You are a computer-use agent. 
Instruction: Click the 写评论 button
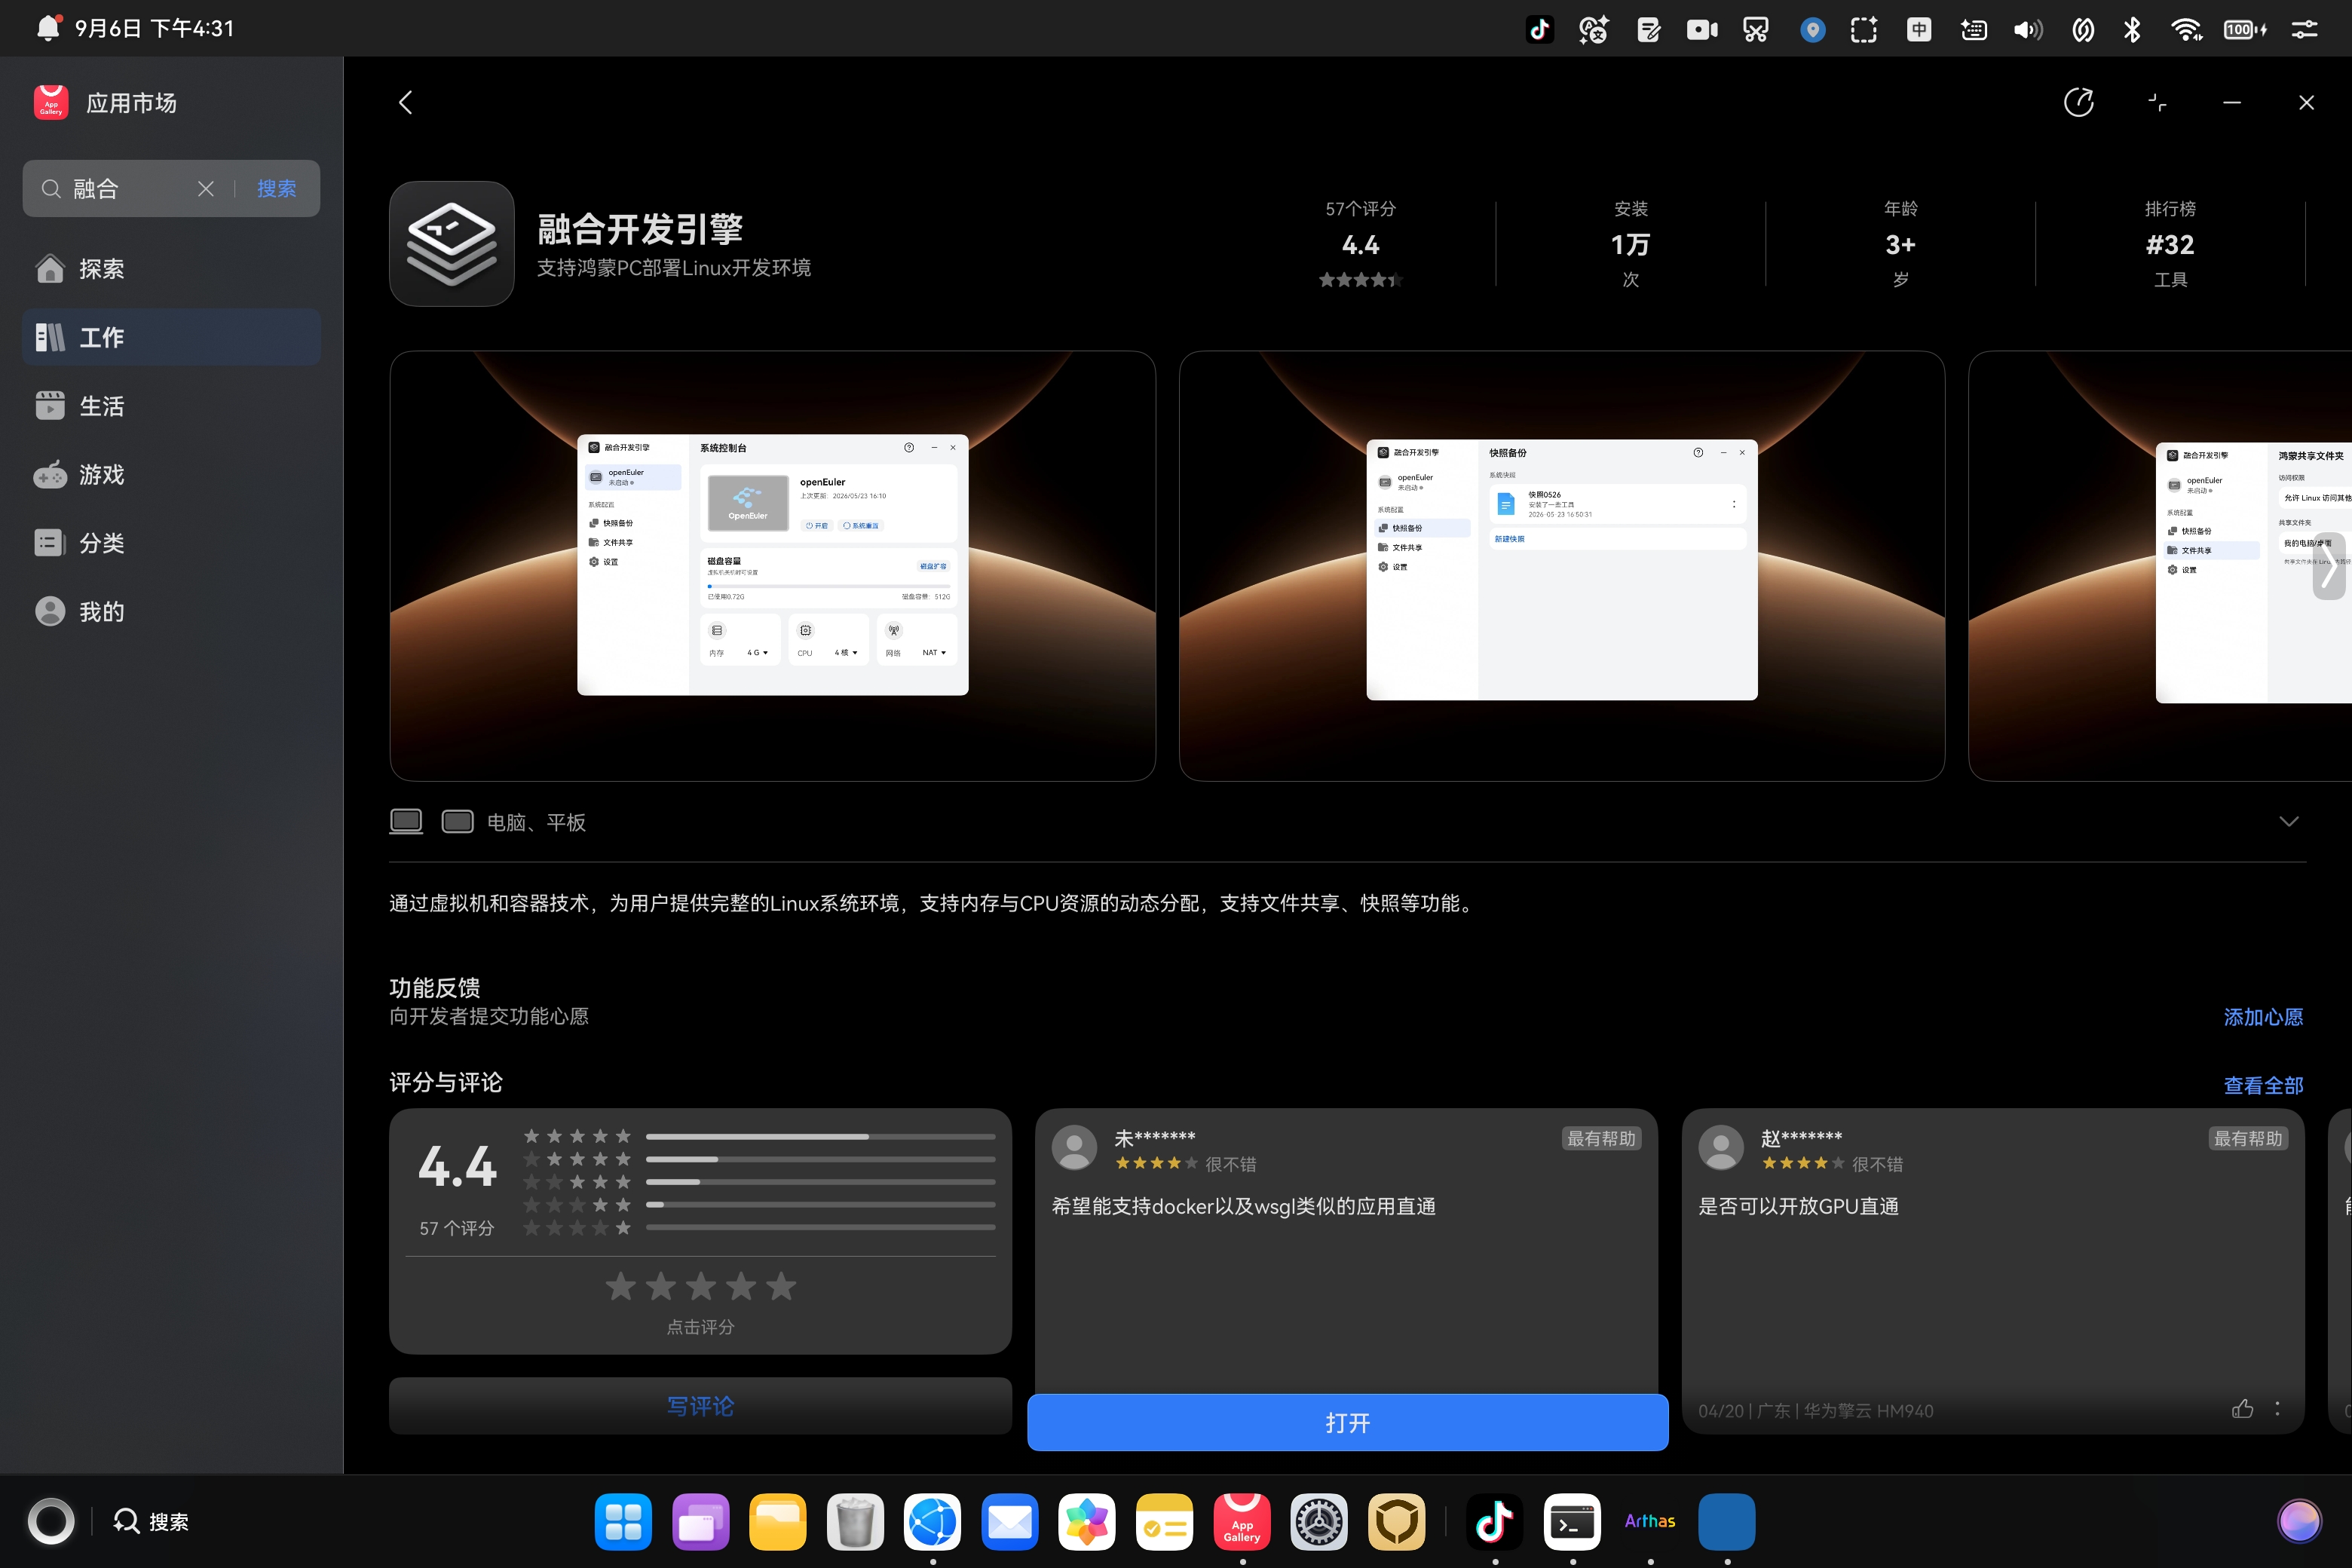coord(700,1406)
